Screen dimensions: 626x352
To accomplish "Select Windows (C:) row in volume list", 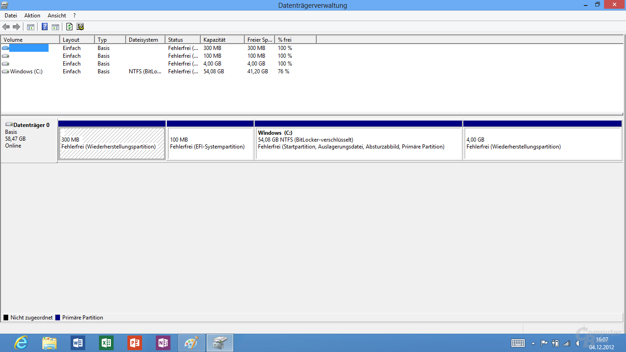I will 26,71.
